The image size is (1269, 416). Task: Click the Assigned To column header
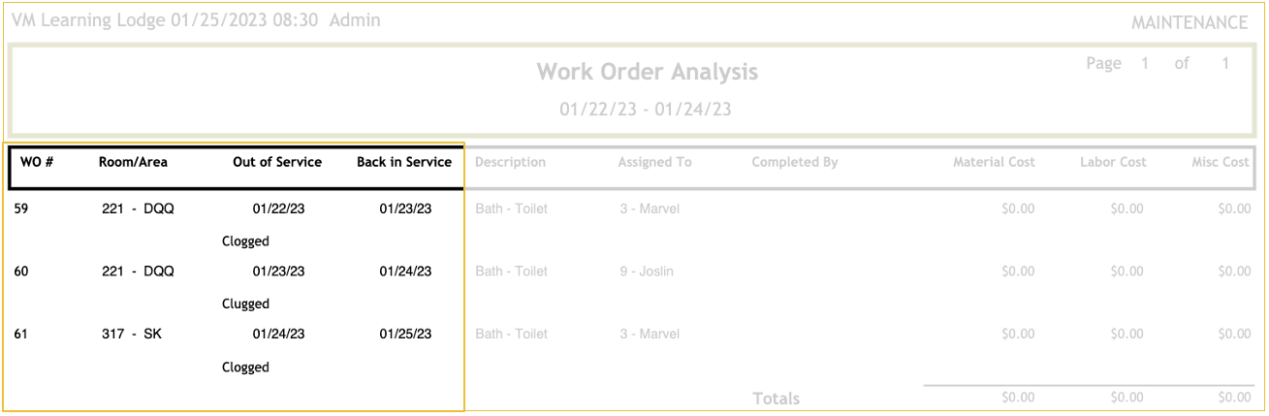655,162
